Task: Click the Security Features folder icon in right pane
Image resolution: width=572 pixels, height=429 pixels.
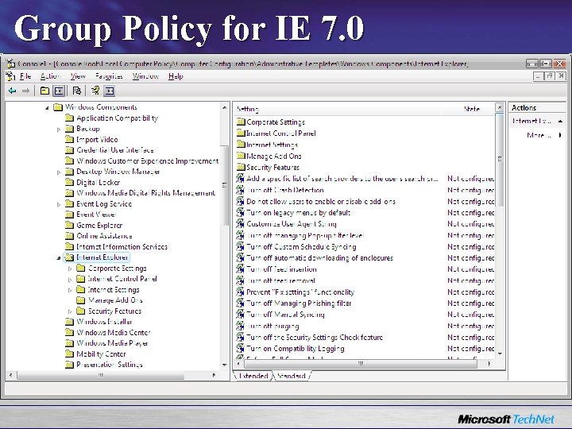Action: (x=241, y=167)
